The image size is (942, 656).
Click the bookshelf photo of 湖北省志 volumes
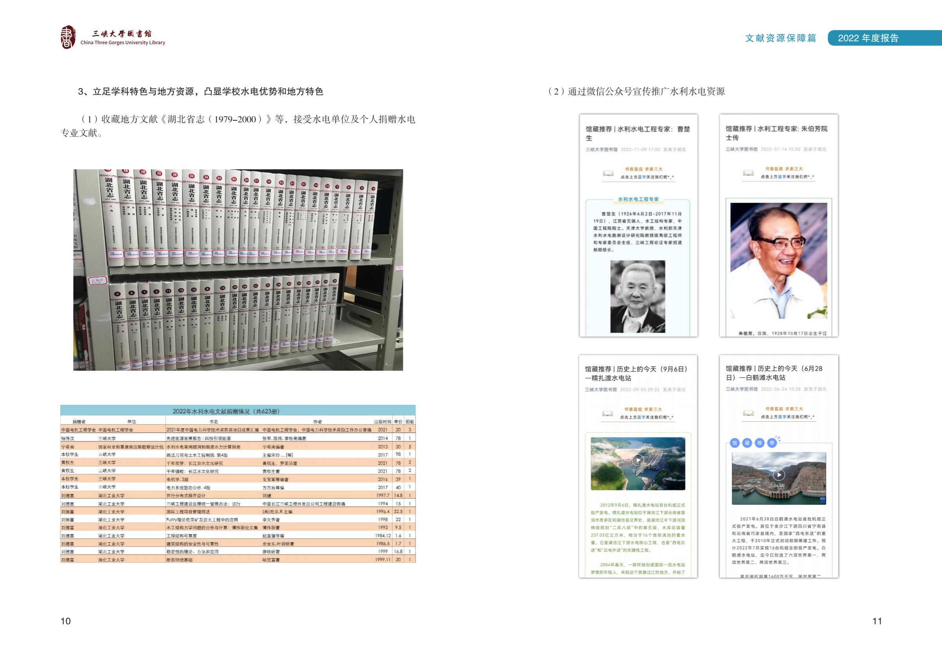click(238, 270)
